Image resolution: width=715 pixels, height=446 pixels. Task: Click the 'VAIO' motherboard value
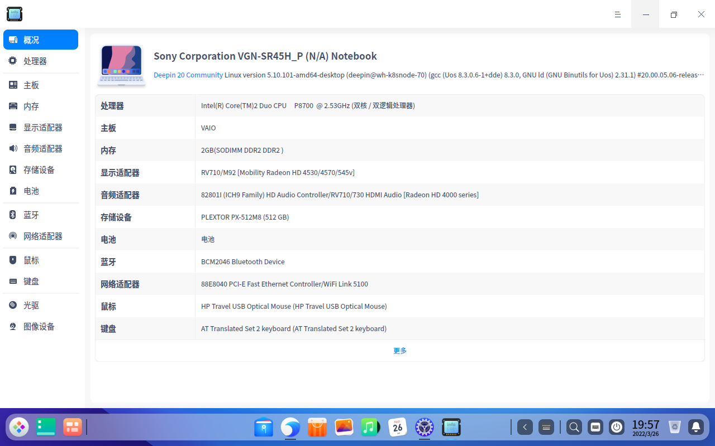208,128
